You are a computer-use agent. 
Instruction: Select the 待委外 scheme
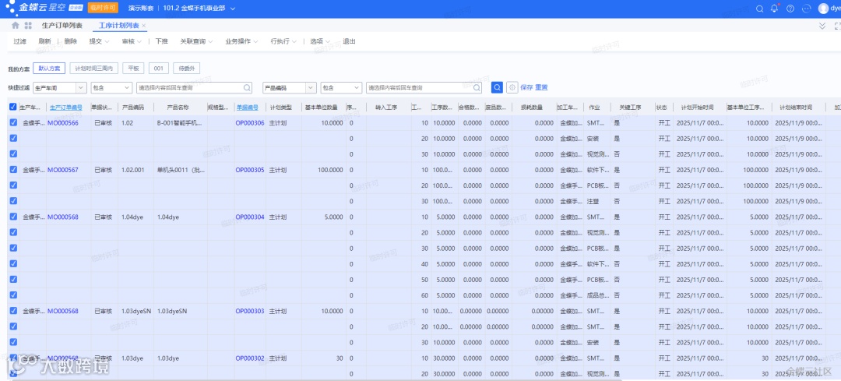pyautogui.click(x=187, y=68)
